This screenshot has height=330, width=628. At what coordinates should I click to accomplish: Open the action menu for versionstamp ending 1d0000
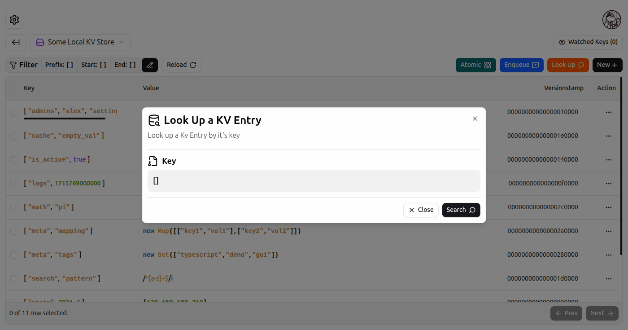tap(609, 278)
